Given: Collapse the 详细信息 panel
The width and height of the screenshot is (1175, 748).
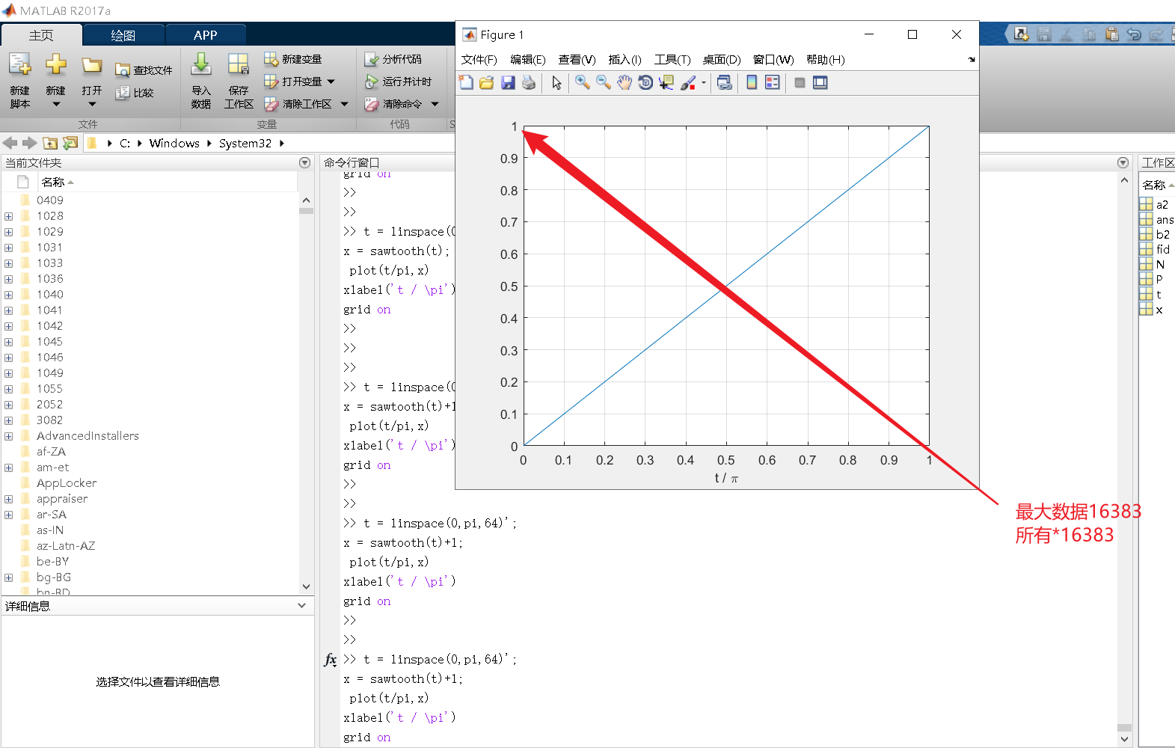Looking at the screenshot, I should coord(302,606).
